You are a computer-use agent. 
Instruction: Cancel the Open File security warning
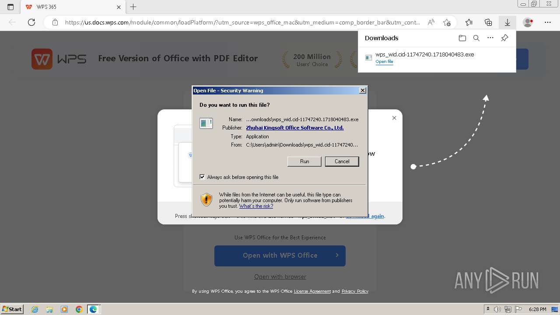[342, 161]
